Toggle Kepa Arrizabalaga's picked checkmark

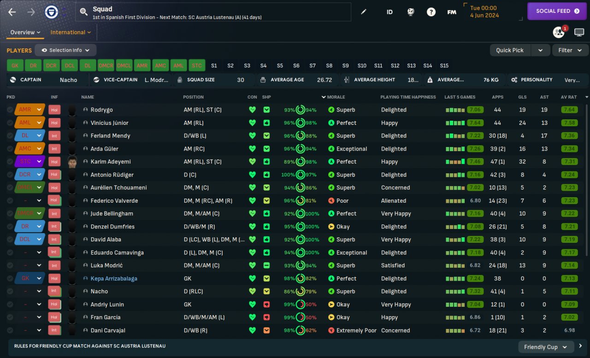click(x=10, y=279)
